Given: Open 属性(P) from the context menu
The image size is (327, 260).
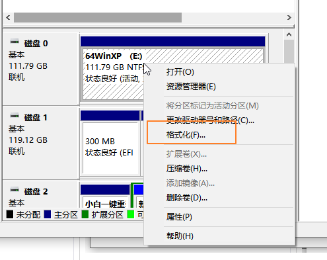Looking at the screenshot, I should click(x=179, y=217).
